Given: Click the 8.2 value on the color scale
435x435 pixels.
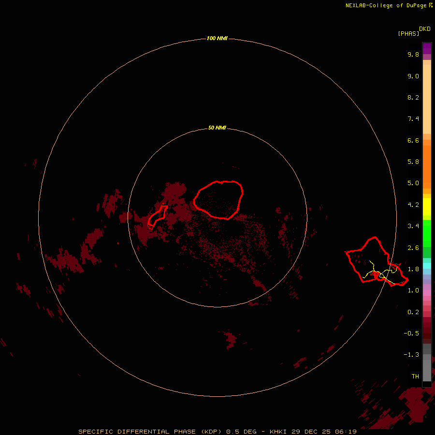Looking at the screenshot, I should coord(413,97).
